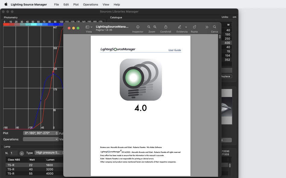
Task: Click the Lighting Source Manager app icon on PDF
Action: [141, 79]
